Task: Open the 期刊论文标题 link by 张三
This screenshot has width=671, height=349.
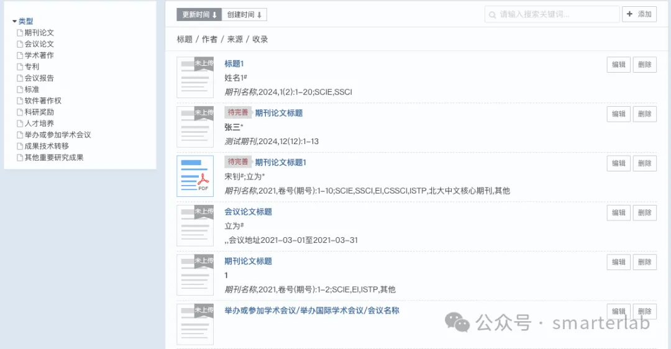Action: [279, 113]
